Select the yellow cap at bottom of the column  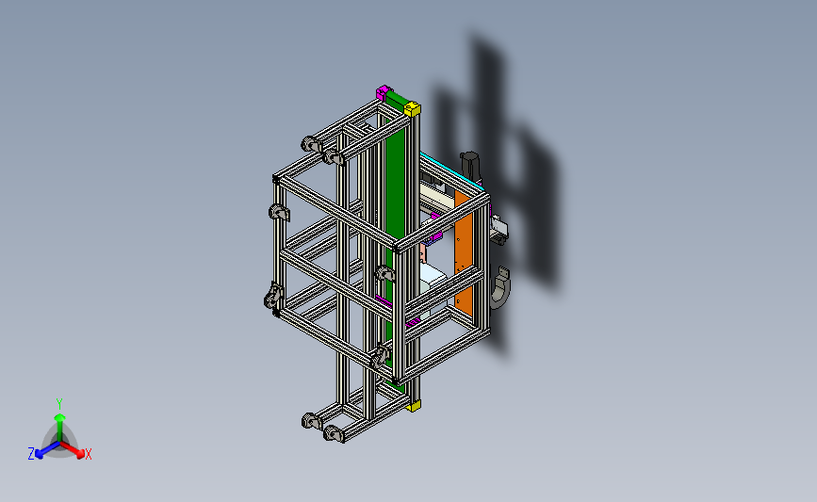(414, 406)
